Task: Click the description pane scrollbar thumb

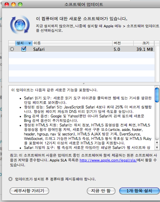Action: [157, 95]
